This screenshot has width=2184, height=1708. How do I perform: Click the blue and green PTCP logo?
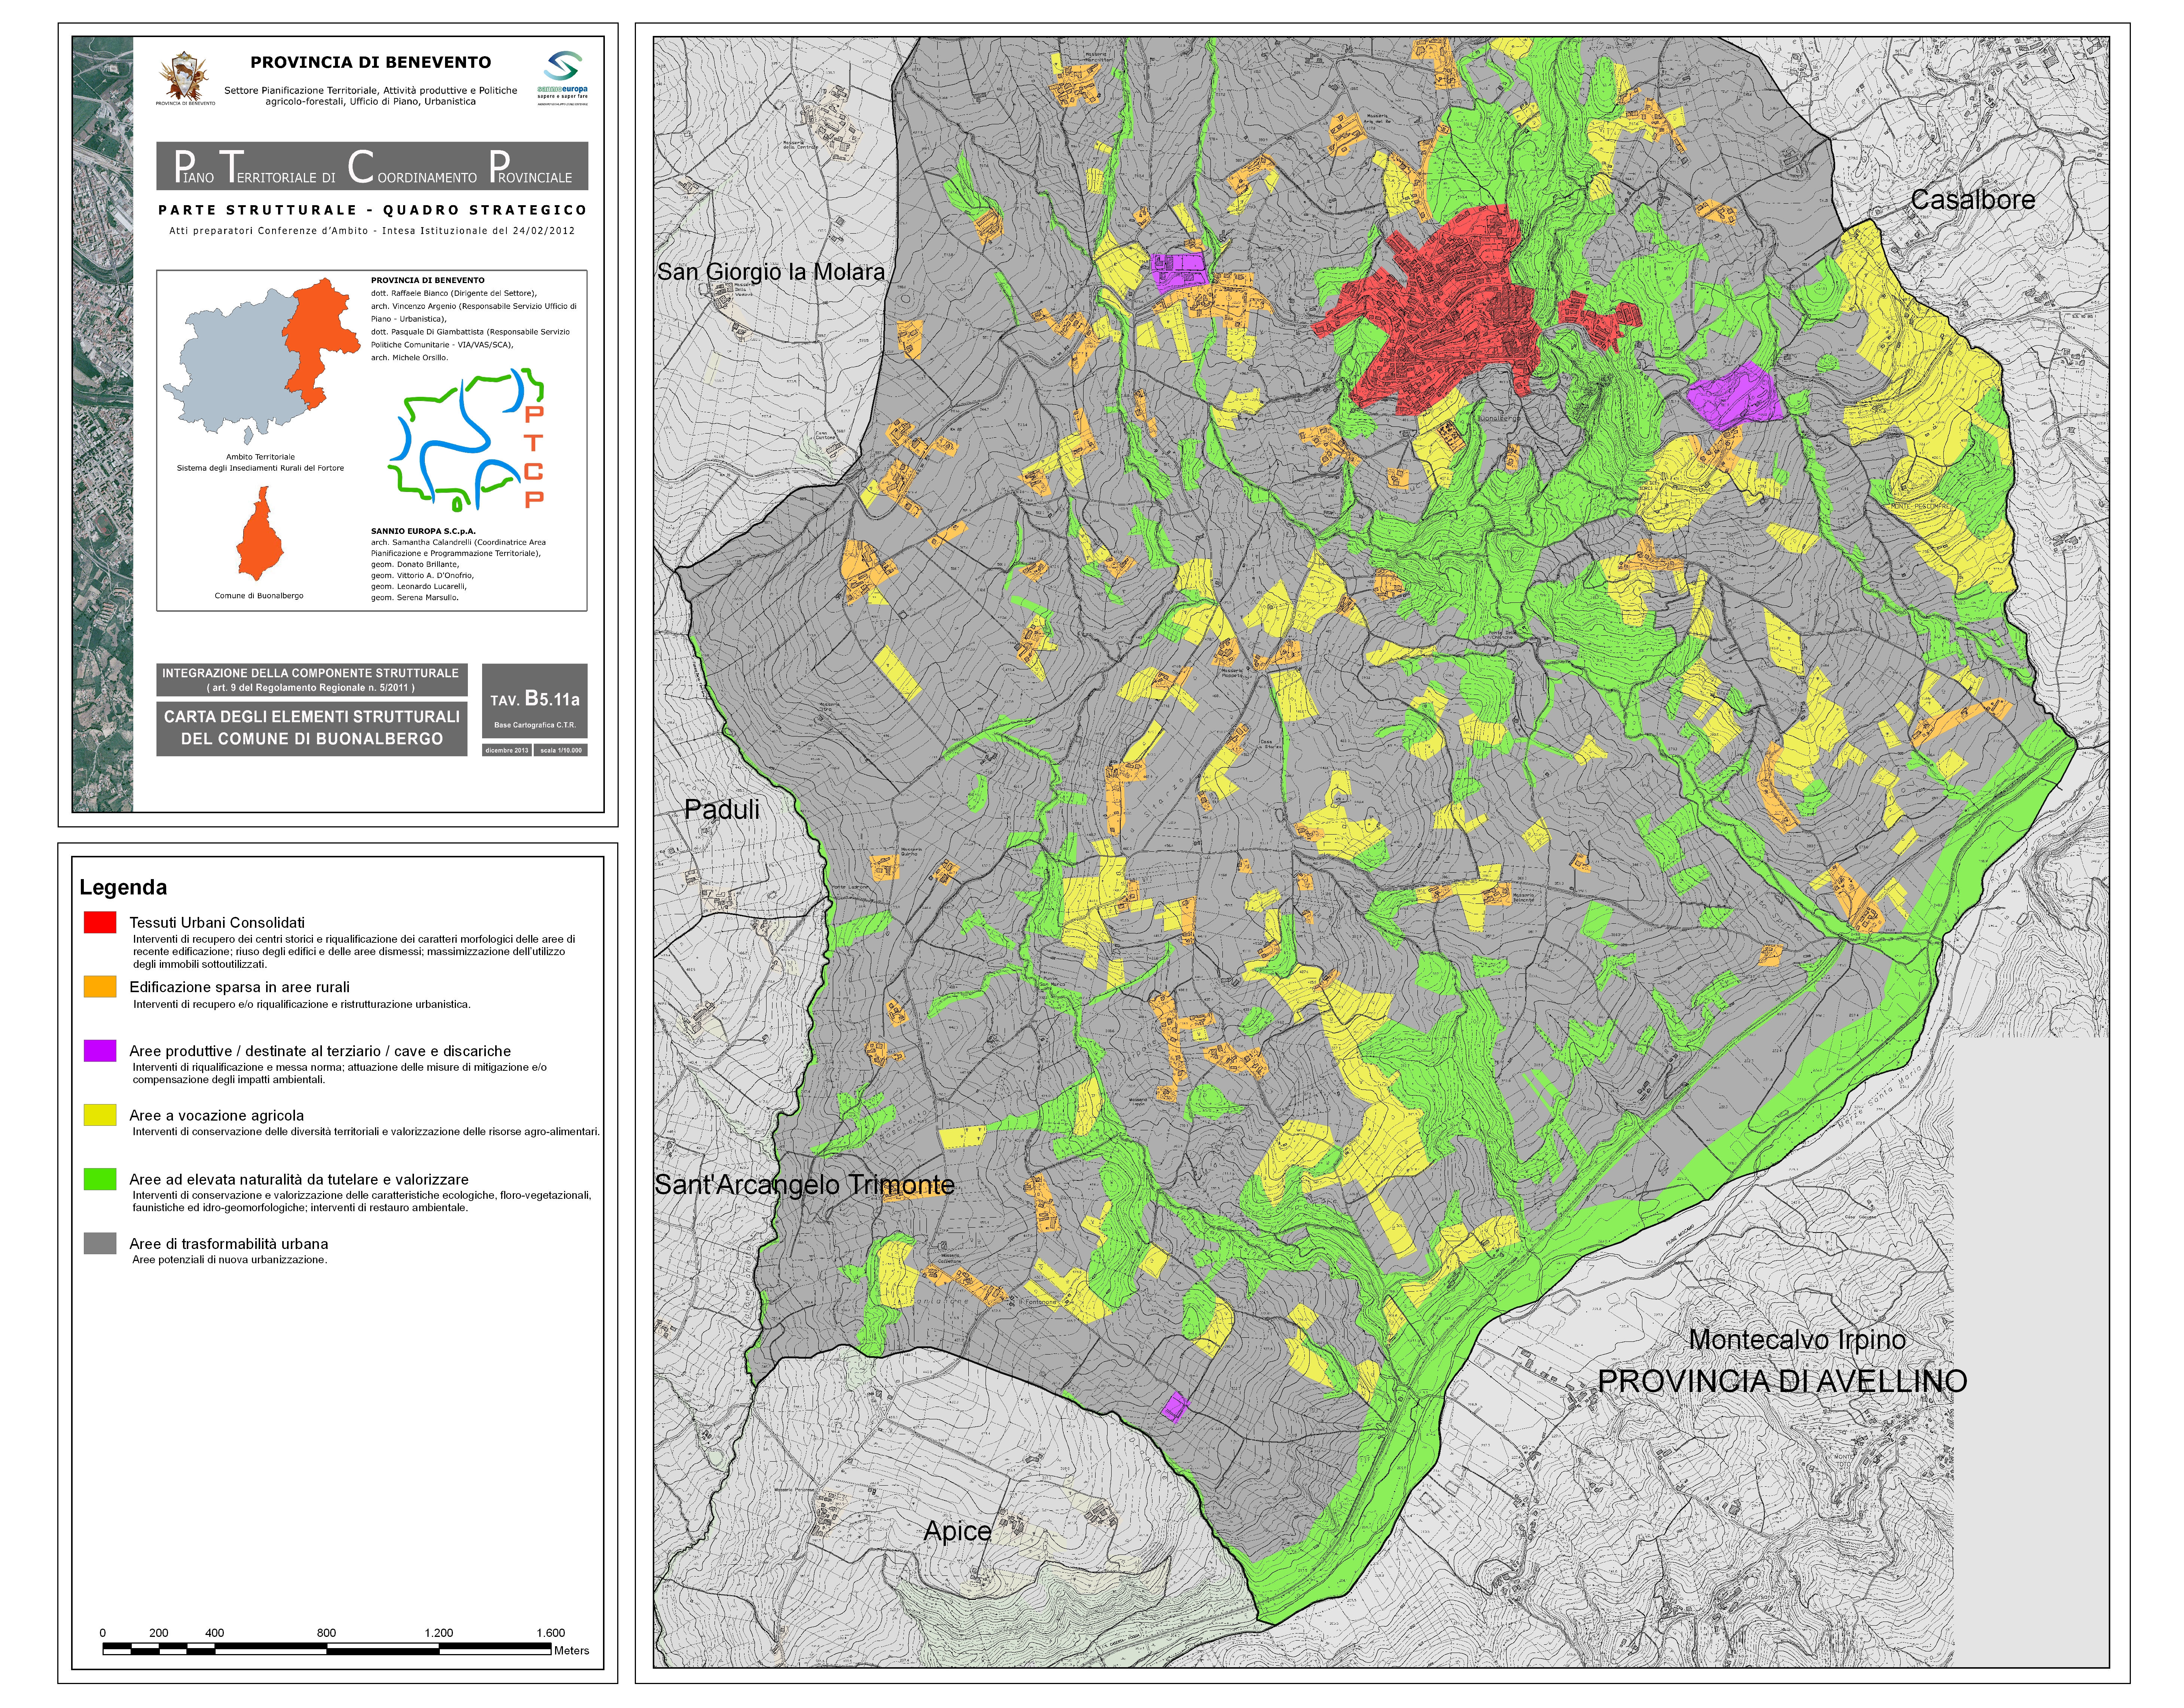pyautogui.click(x=467, y=439)
